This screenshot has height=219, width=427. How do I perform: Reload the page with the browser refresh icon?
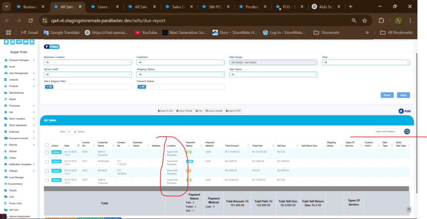point(30,20)
